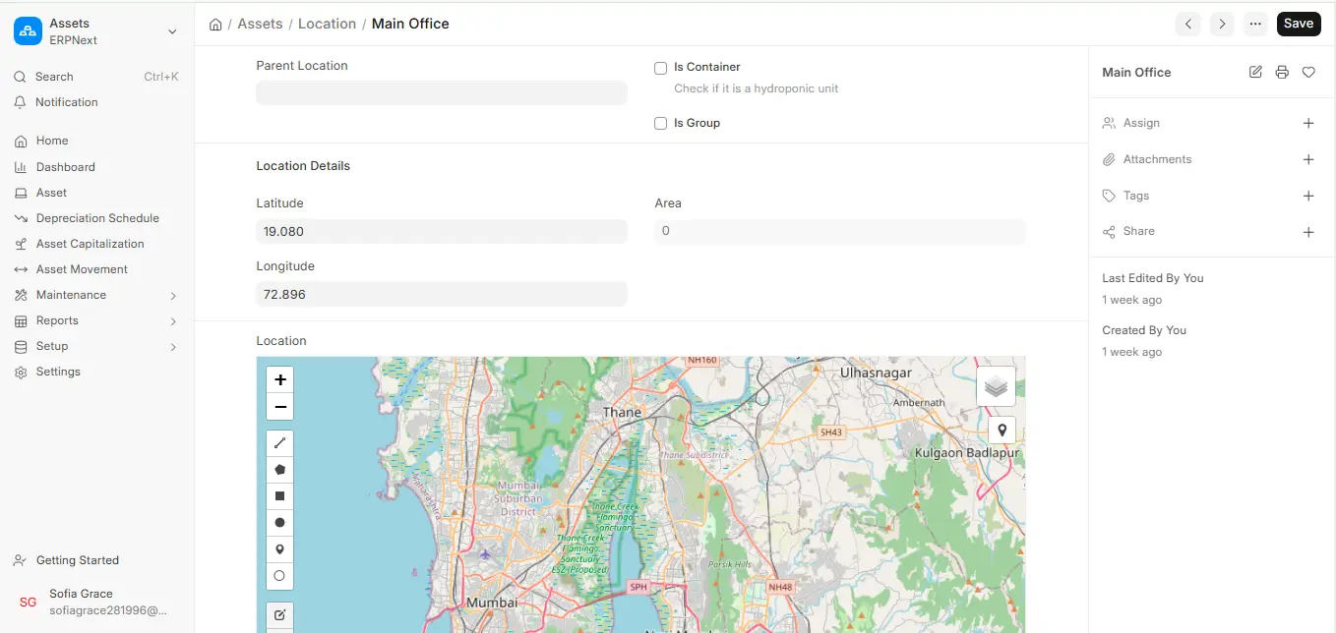
Task: Select the draw polyline map tool
Action: (279, 443)
